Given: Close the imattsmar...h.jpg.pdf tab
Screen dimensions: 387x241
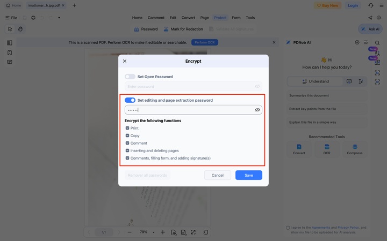Looking at the screenshot, I should click(x=63, y=5).
